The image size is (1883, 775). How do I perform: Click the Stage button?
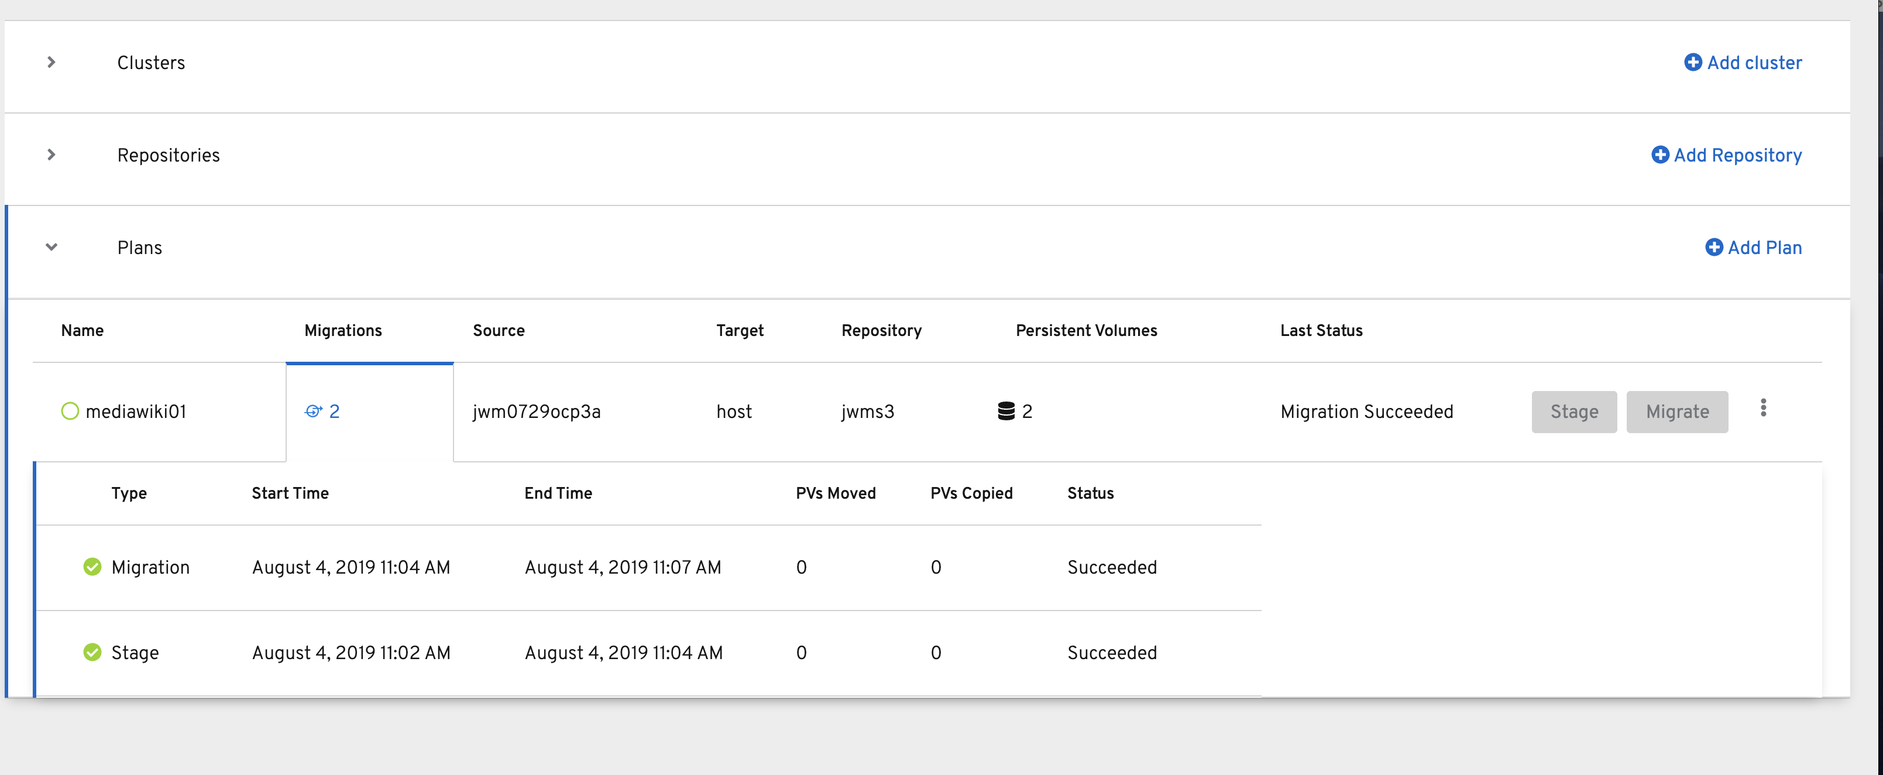[x=1574, y=411]
